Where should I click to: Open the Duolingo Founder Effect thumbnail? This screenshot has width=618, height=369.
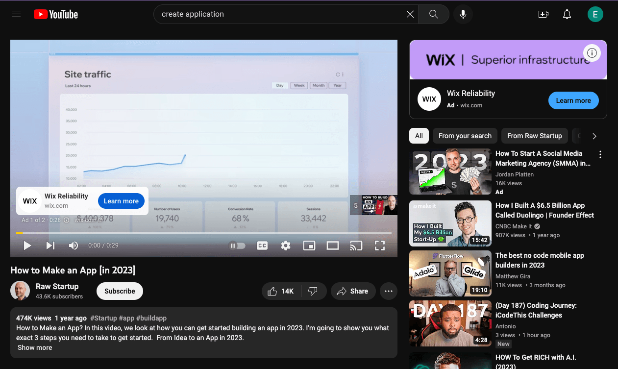click(x=450, y=223)
